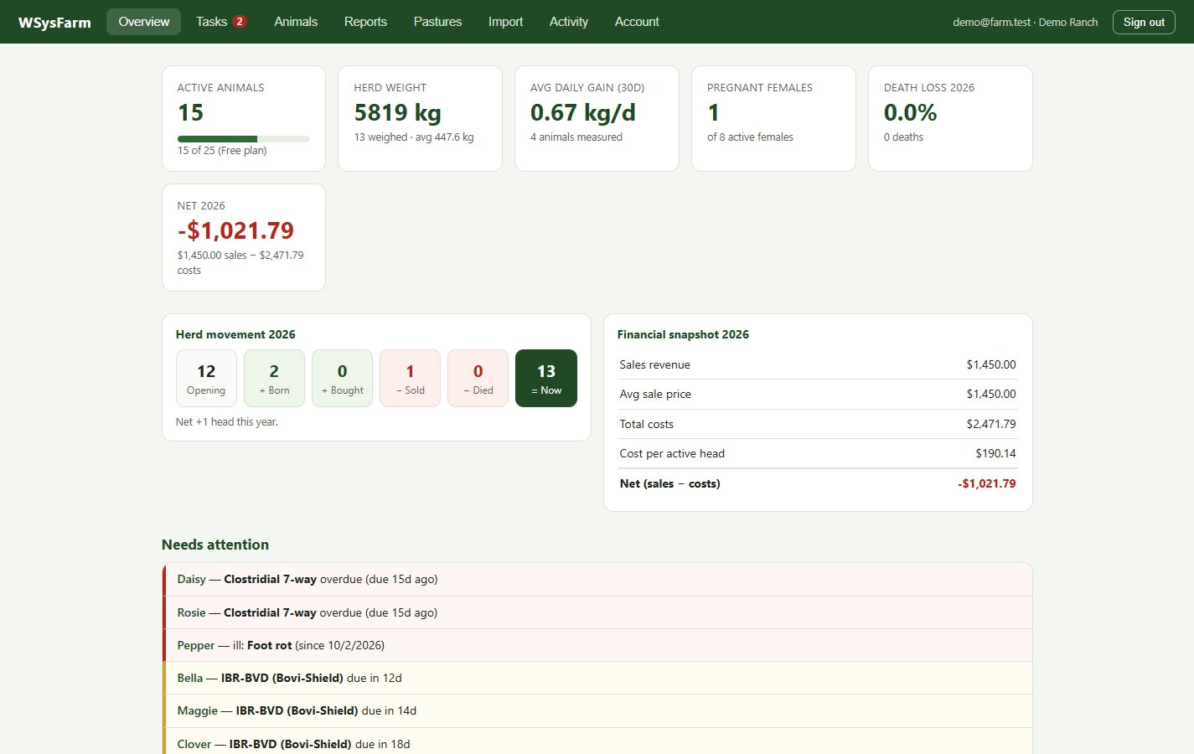Open Bella's IBR-BVD due in 12d alert
Screen dimensions: 1194x754
point(597,678)
